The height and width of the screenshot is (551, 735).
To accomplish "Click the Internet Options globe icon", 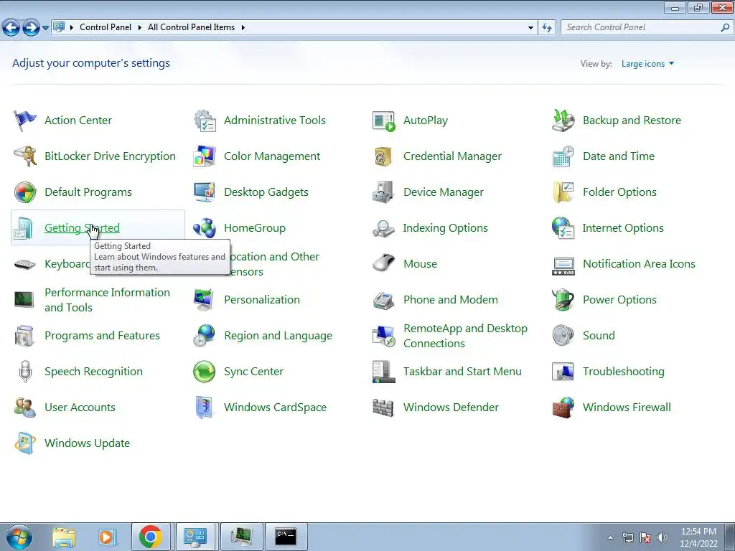I will pyautogui.click(x=563, y=228).
